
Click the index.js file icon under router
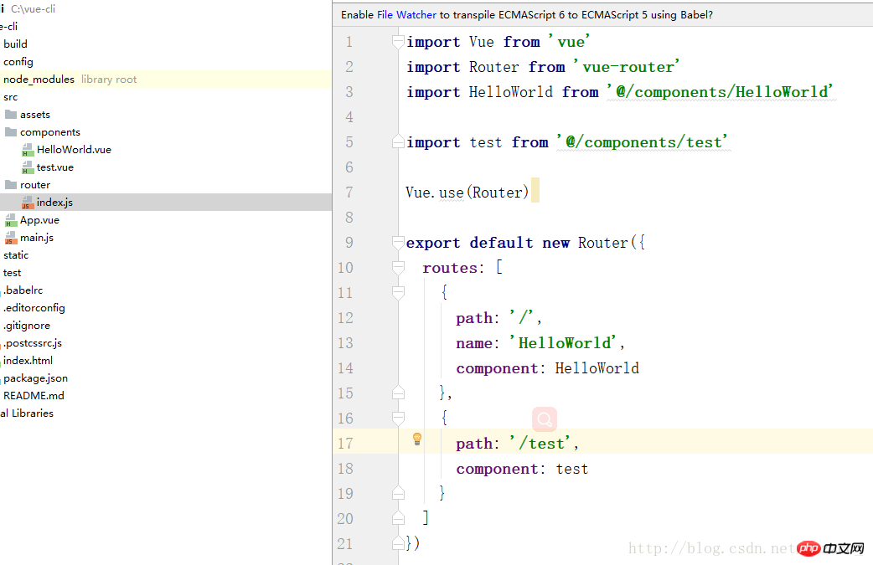(28, 203)
